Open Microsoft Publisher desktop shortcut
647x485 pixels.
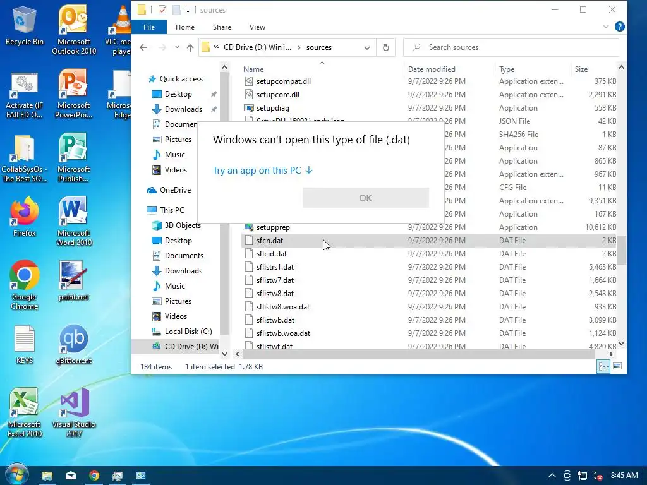73,157
